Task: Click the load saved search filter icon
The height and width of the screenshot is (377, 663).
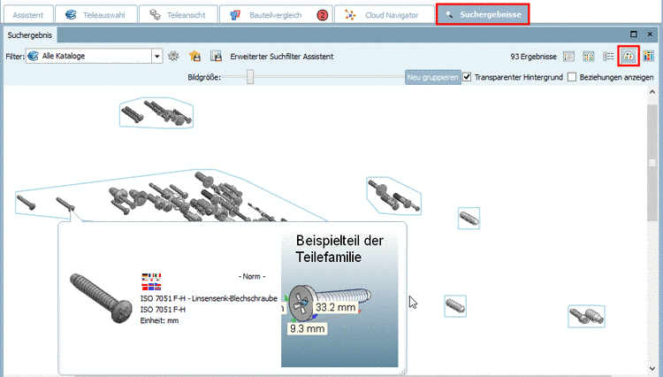Action: pyautogui.click(x=216, y=56)
